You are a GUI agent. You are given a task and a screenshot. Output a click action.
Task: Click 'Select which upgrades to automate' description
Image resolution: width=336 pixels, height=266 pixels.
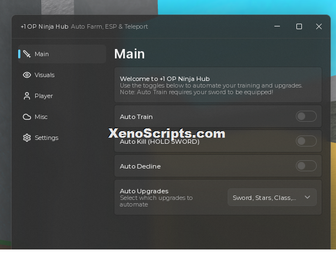[x=156, y=201]
